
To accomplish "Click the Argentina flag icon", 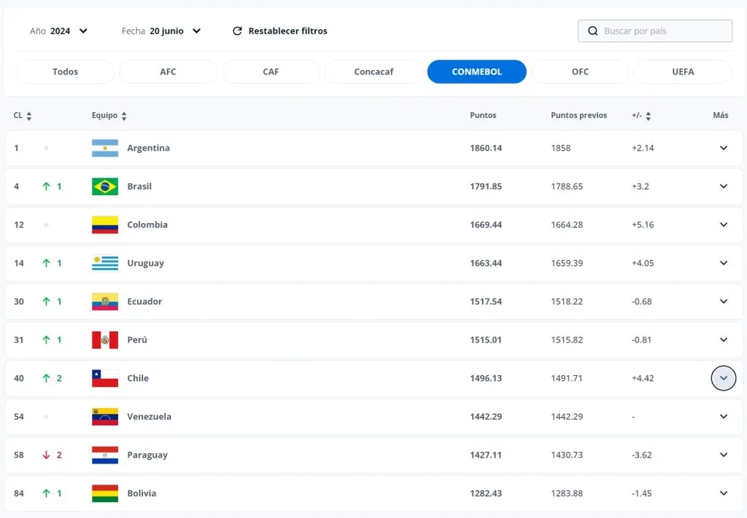I will click(x=105, y=148).
